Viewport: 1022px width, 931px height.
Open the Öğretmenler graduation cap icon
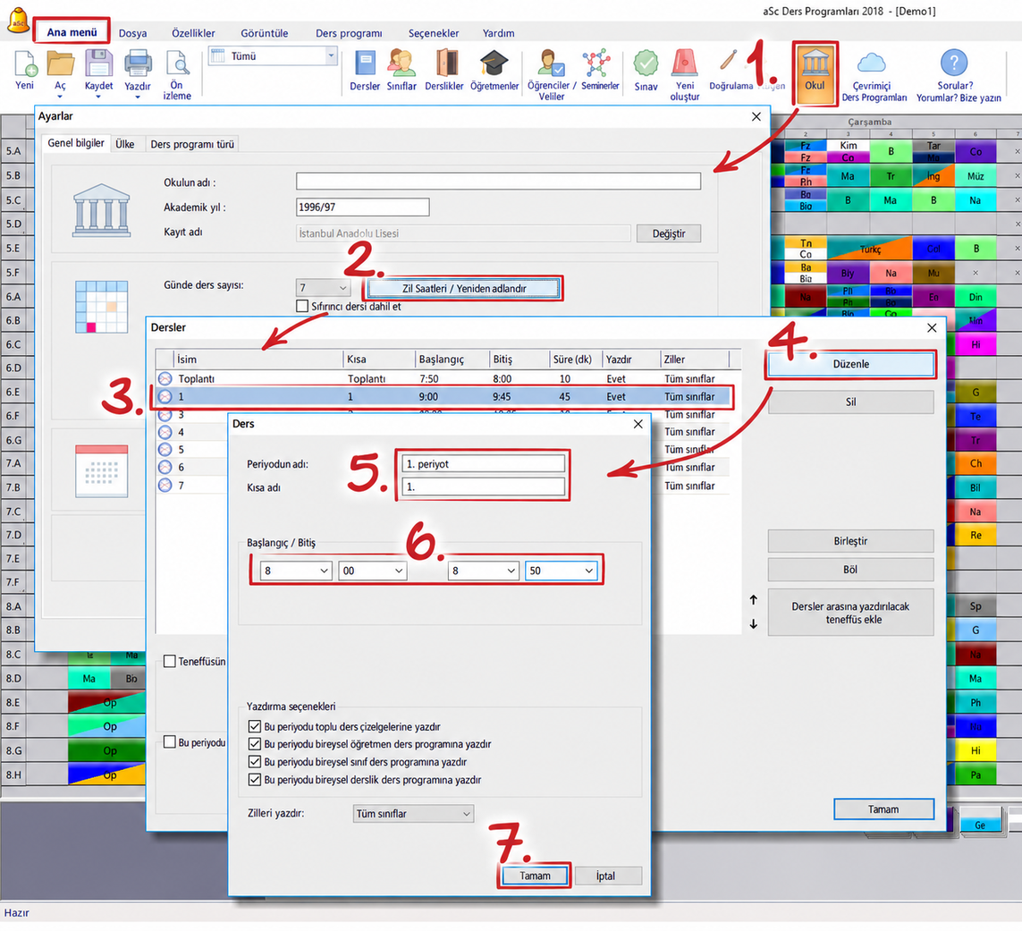tap(494, 71)
